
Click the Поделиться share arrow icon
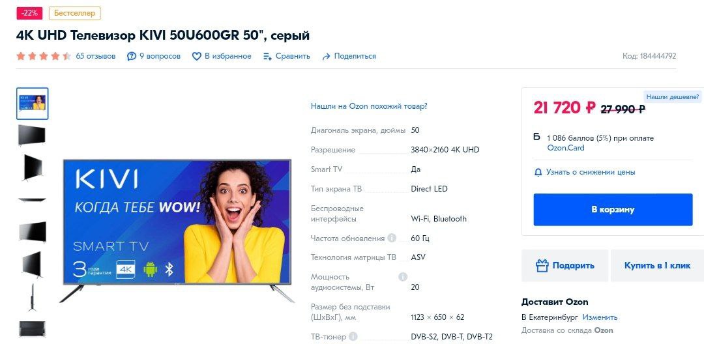click(327, 57)
